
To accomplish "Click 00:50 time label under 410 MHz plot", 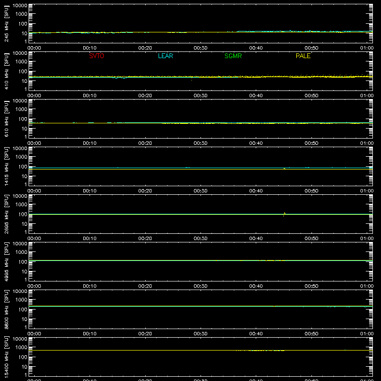I will pos(311,96).
